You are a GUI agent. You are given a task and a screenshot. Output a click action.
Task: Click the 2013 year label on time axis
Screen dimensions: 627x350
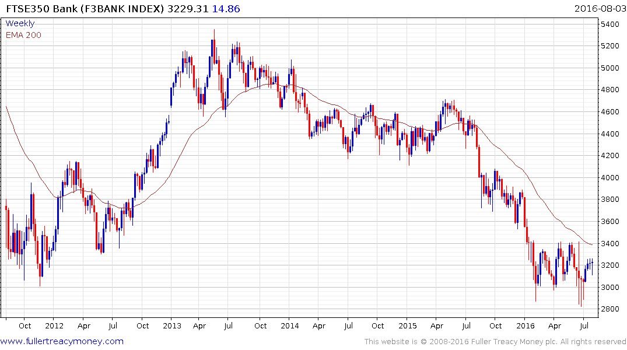point(172,325)
